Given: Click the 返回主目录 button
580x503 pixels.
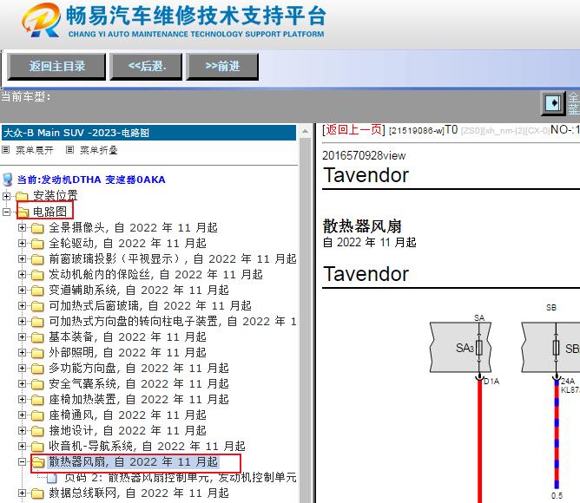Looking at the screenshot, I should point(56,67).
